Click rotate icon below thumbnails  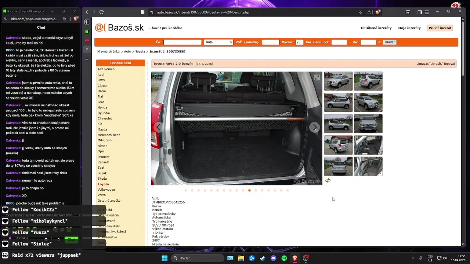328,180
